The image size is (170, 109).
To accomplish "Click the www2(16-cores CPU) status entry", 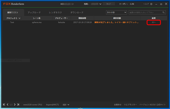I will coord(33,105).
